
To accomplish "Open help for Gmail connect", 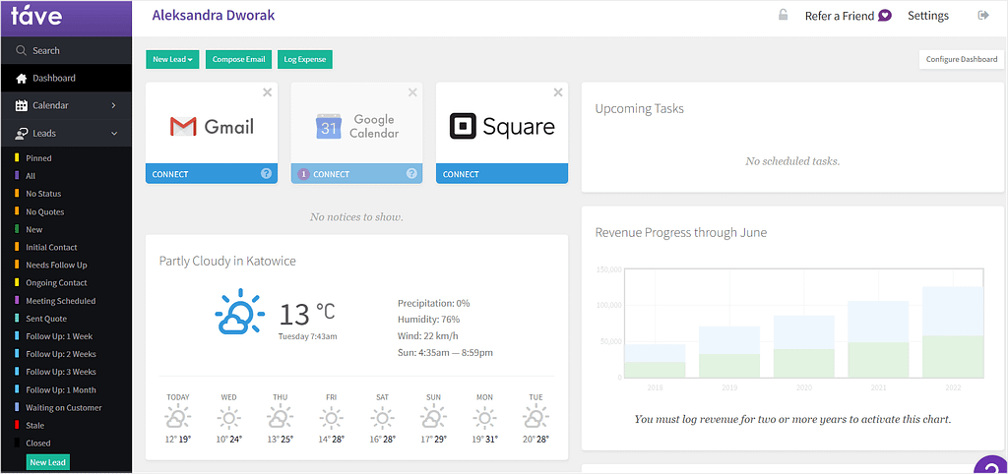I will pyautogui.click(x=266, y=173).
